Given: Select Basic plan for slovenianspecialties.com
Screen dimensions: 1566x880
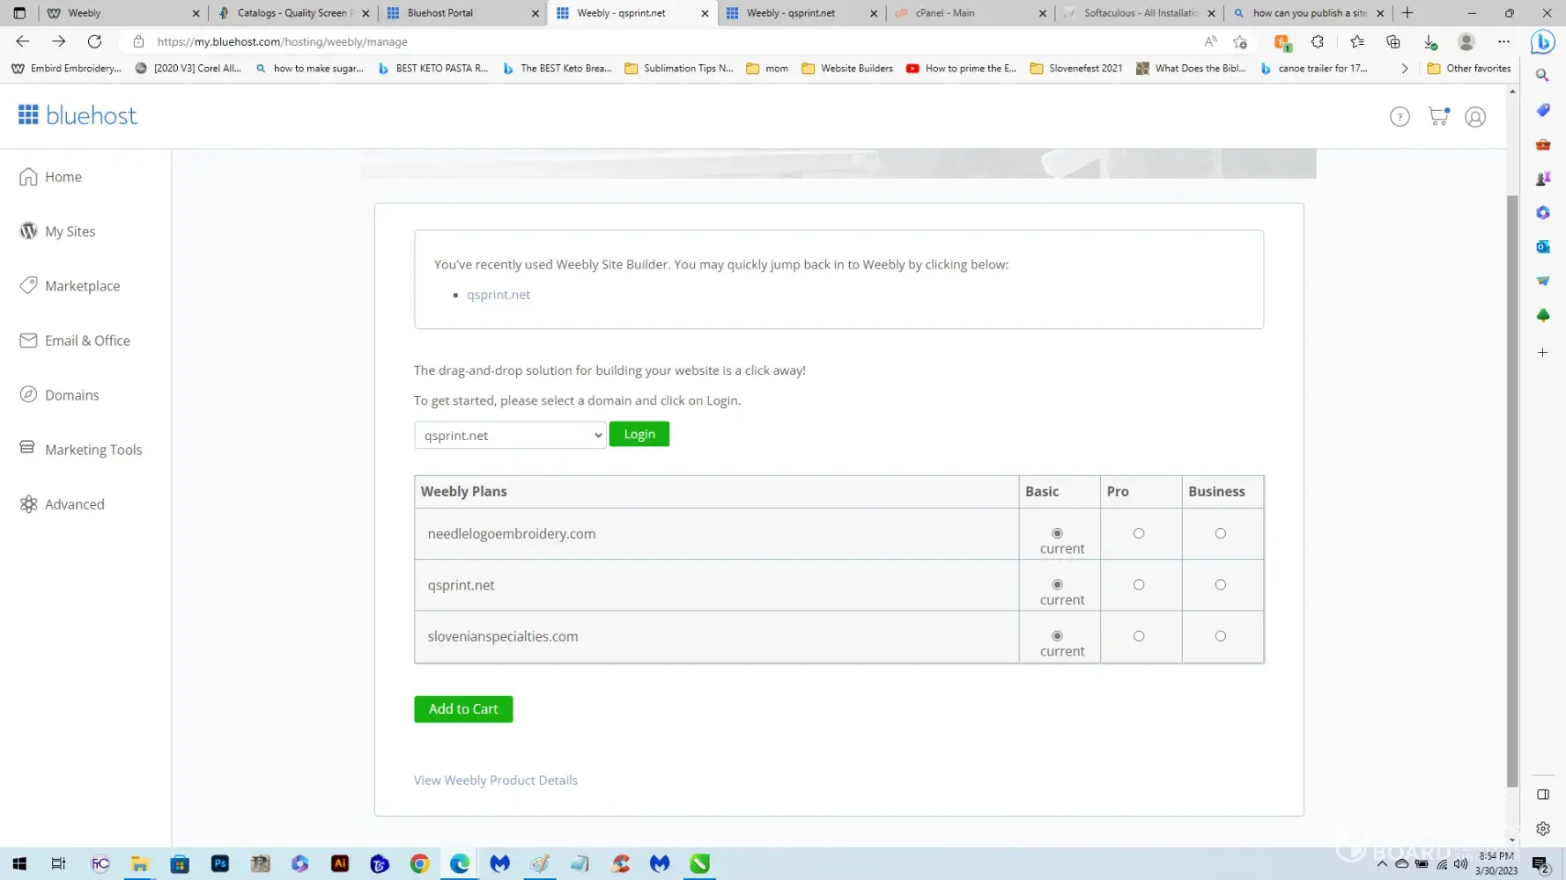Looking at the screenshot, I should coord(1057,636).
